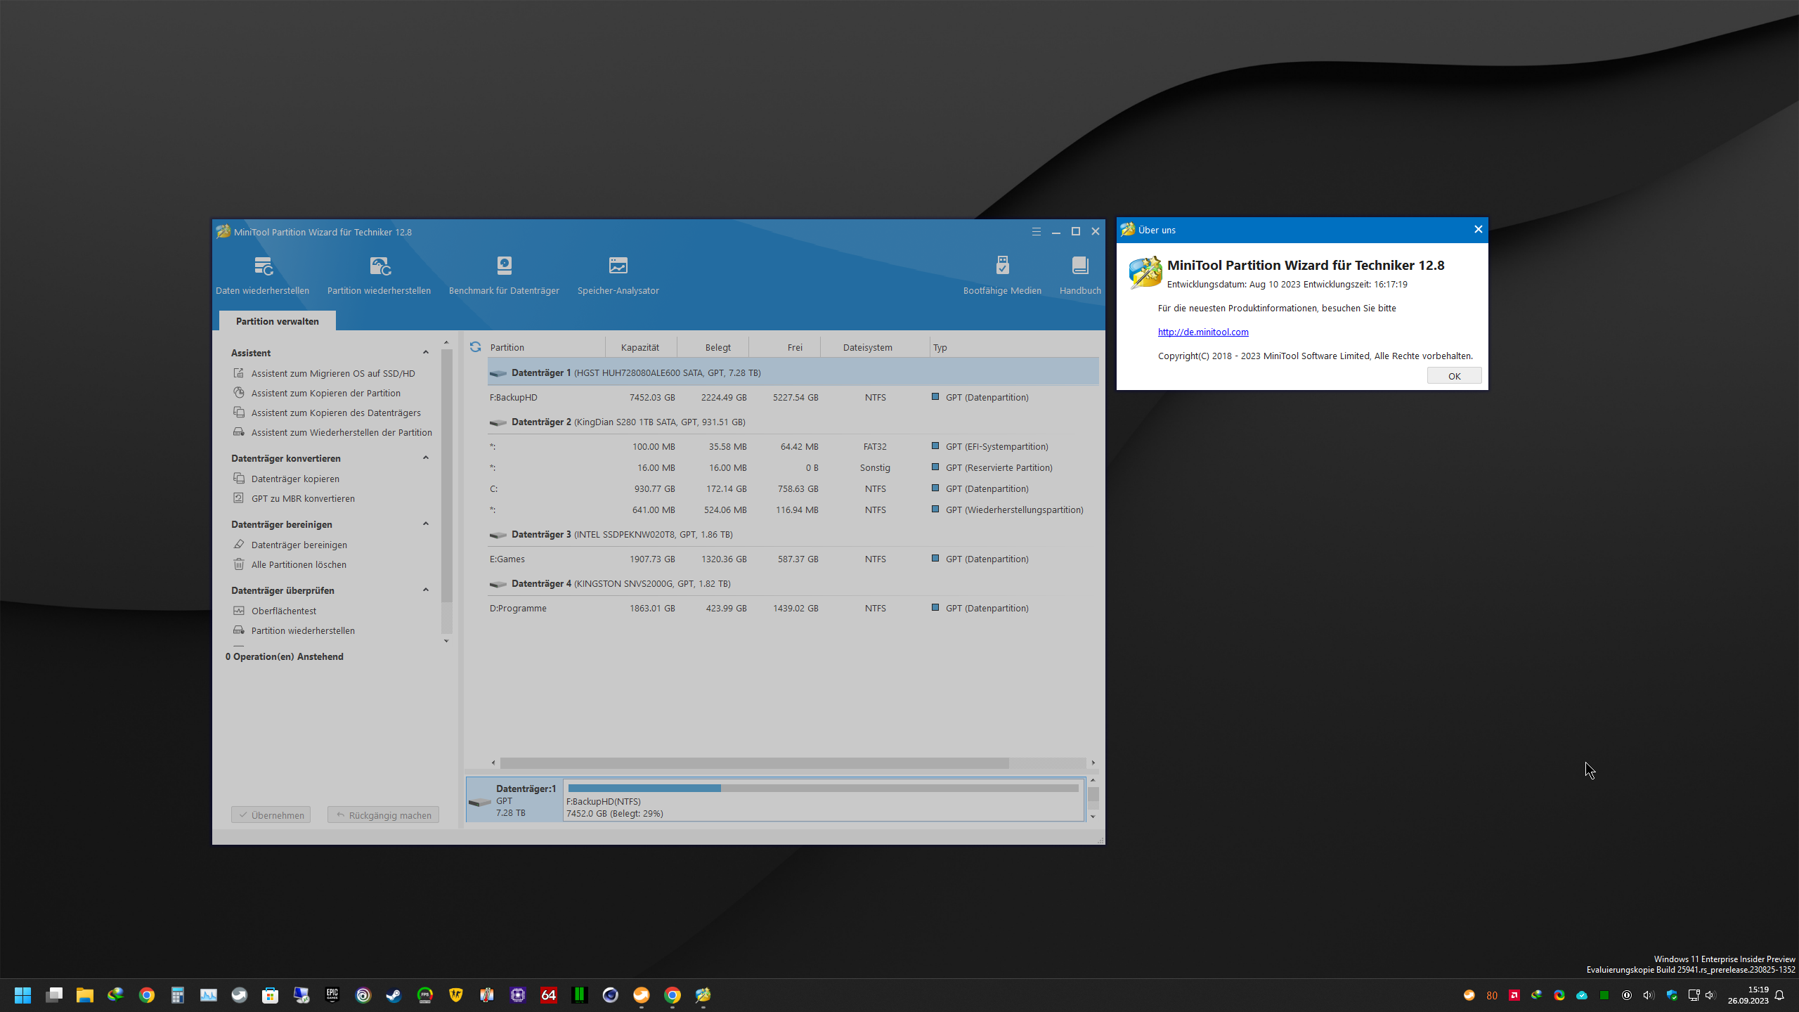The width and height of the screenshot is (1799, 1012).
Task: Collapse the Datenträger konvertieren section
Action: point(426,458)
